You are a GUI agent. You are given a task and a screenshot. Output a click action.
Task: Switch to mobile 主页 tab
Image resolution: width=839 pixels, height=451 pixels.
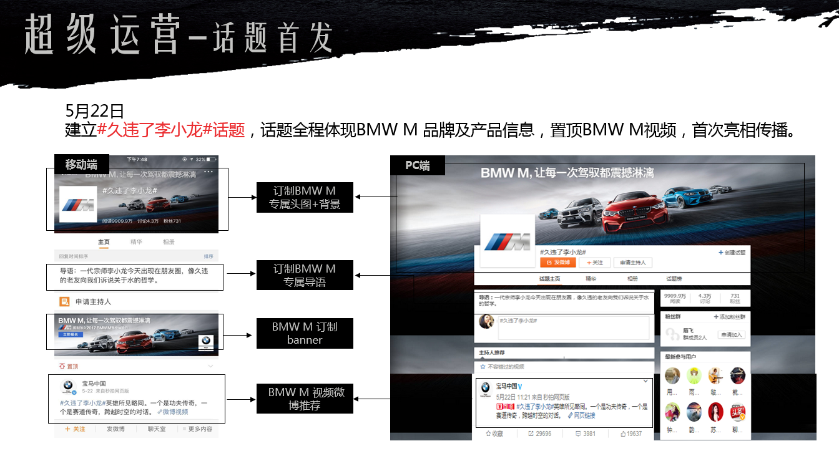[x=104, y=242]
